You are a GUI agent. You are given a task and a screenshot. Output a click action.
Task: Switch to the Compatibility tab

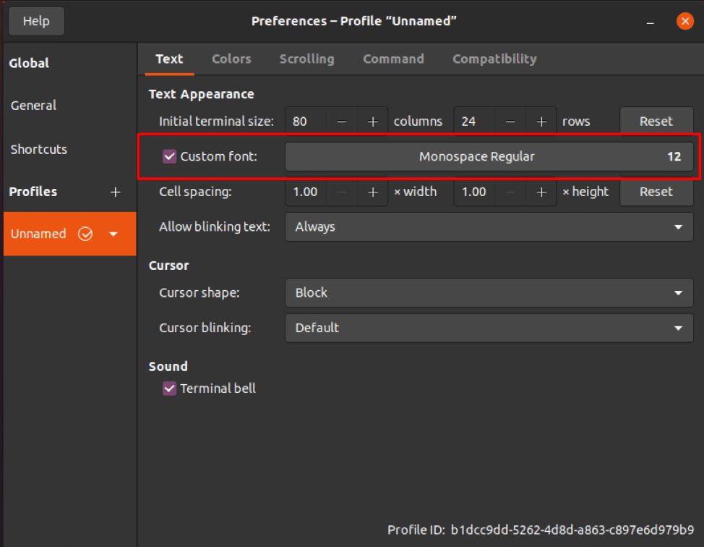click(494, 59)
